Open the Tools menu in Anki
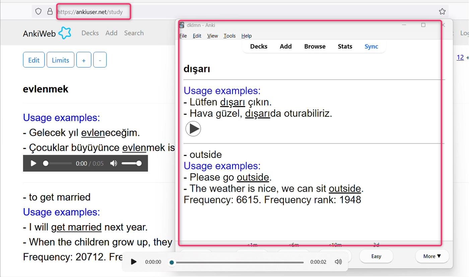This screenshot has width=469, height=277. [229, 36]
